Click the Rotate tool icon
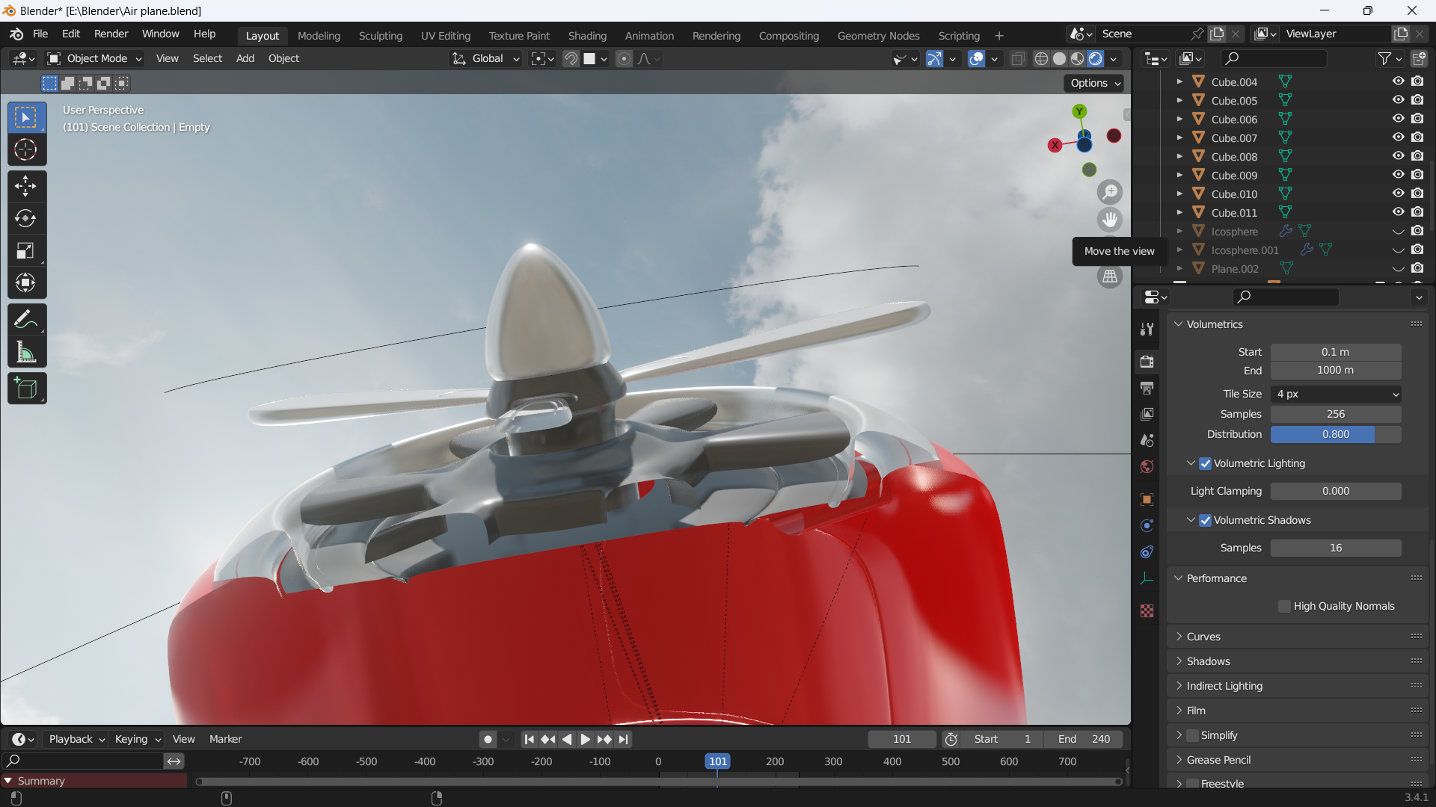The width and height of the screenshot is (1436, 807). point(27,217)
